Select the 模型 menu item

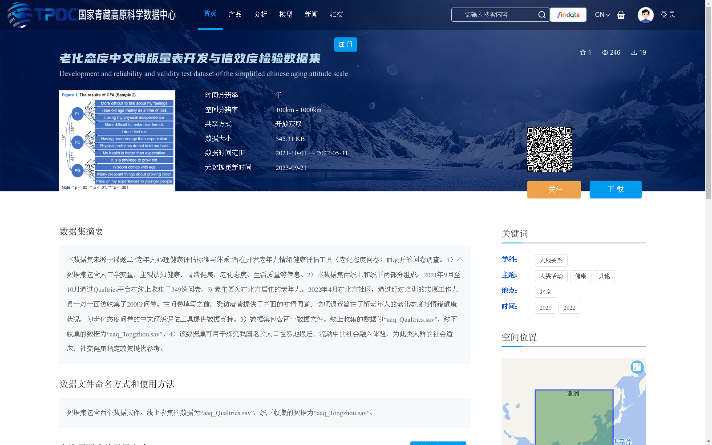(286, 15)
